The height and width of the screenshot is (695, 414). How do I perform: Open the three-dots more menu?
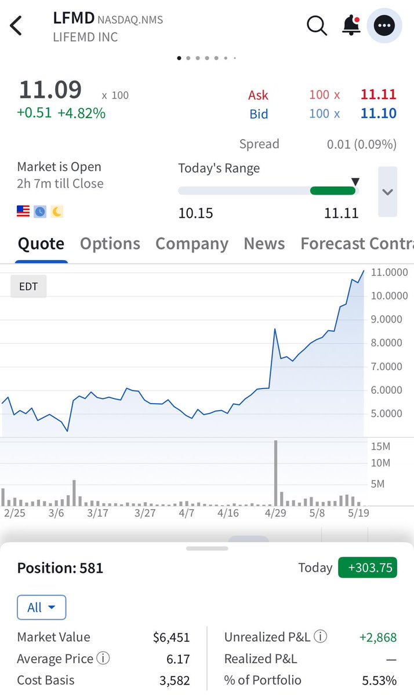click(384, 25)
